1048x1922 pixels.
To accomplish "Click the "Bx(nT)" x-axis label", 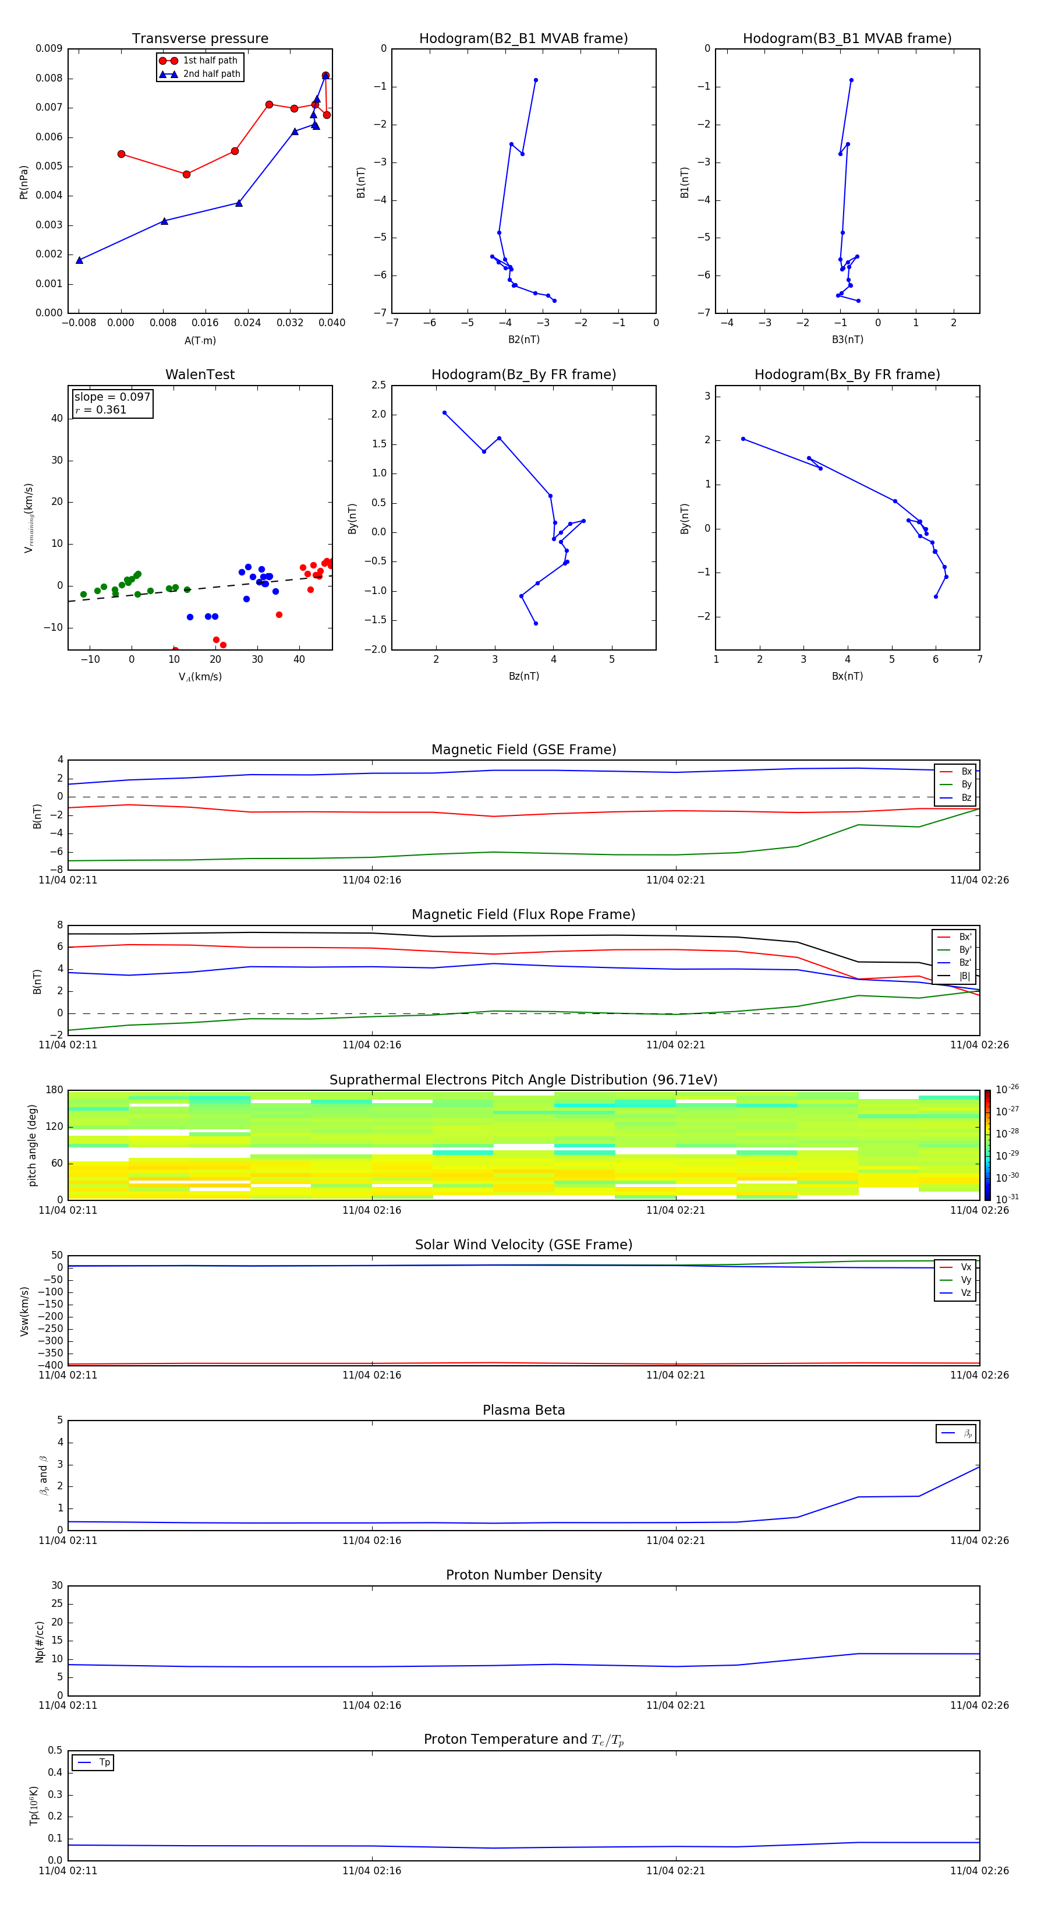I will (x=847, y=676).
